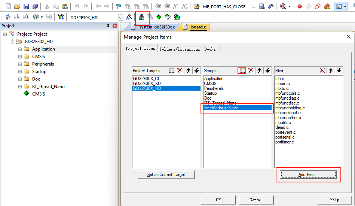Build target files

click(x=18, y=16)
